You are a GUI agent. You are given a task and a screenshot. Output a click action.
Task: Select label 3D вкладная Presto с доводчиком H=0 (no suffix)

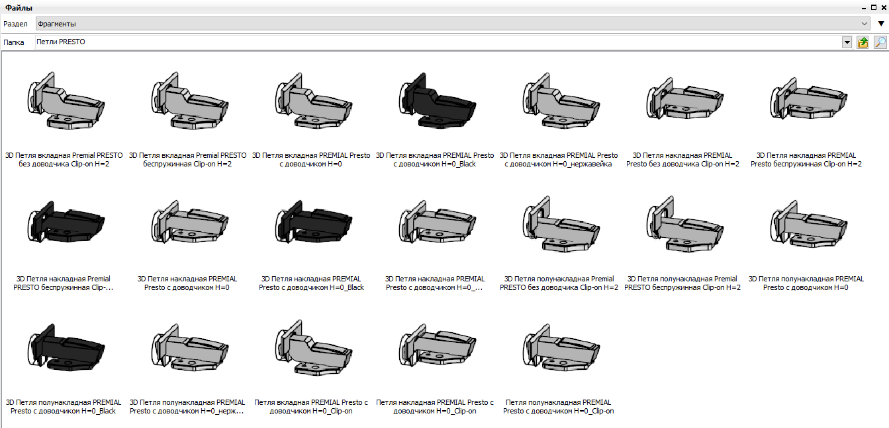(311, 159)
